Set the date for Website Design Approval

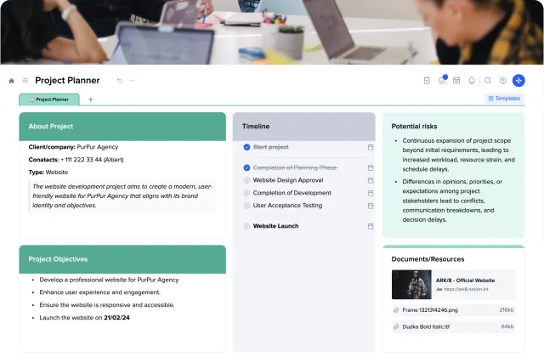tap(371, 180)
